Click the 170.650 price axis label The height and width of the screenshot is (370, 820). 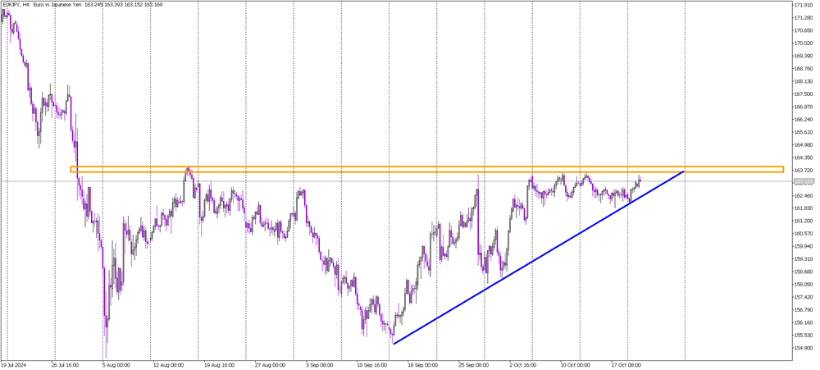coord(803,30)
